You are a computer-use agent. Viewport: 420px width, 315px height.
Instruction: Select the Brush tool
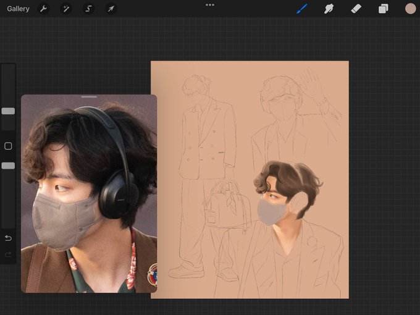click(x=302, y=9)
